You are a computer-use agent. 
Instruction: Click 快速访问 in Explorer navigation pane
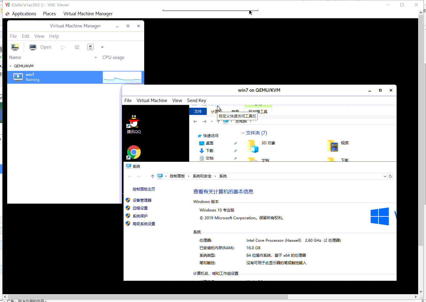coord(210,136)
